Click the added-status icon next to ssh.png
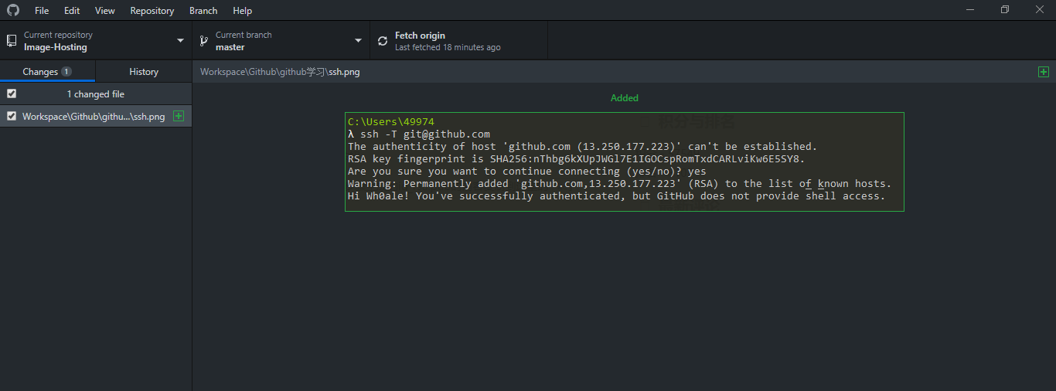 click(x=179, y=116)
